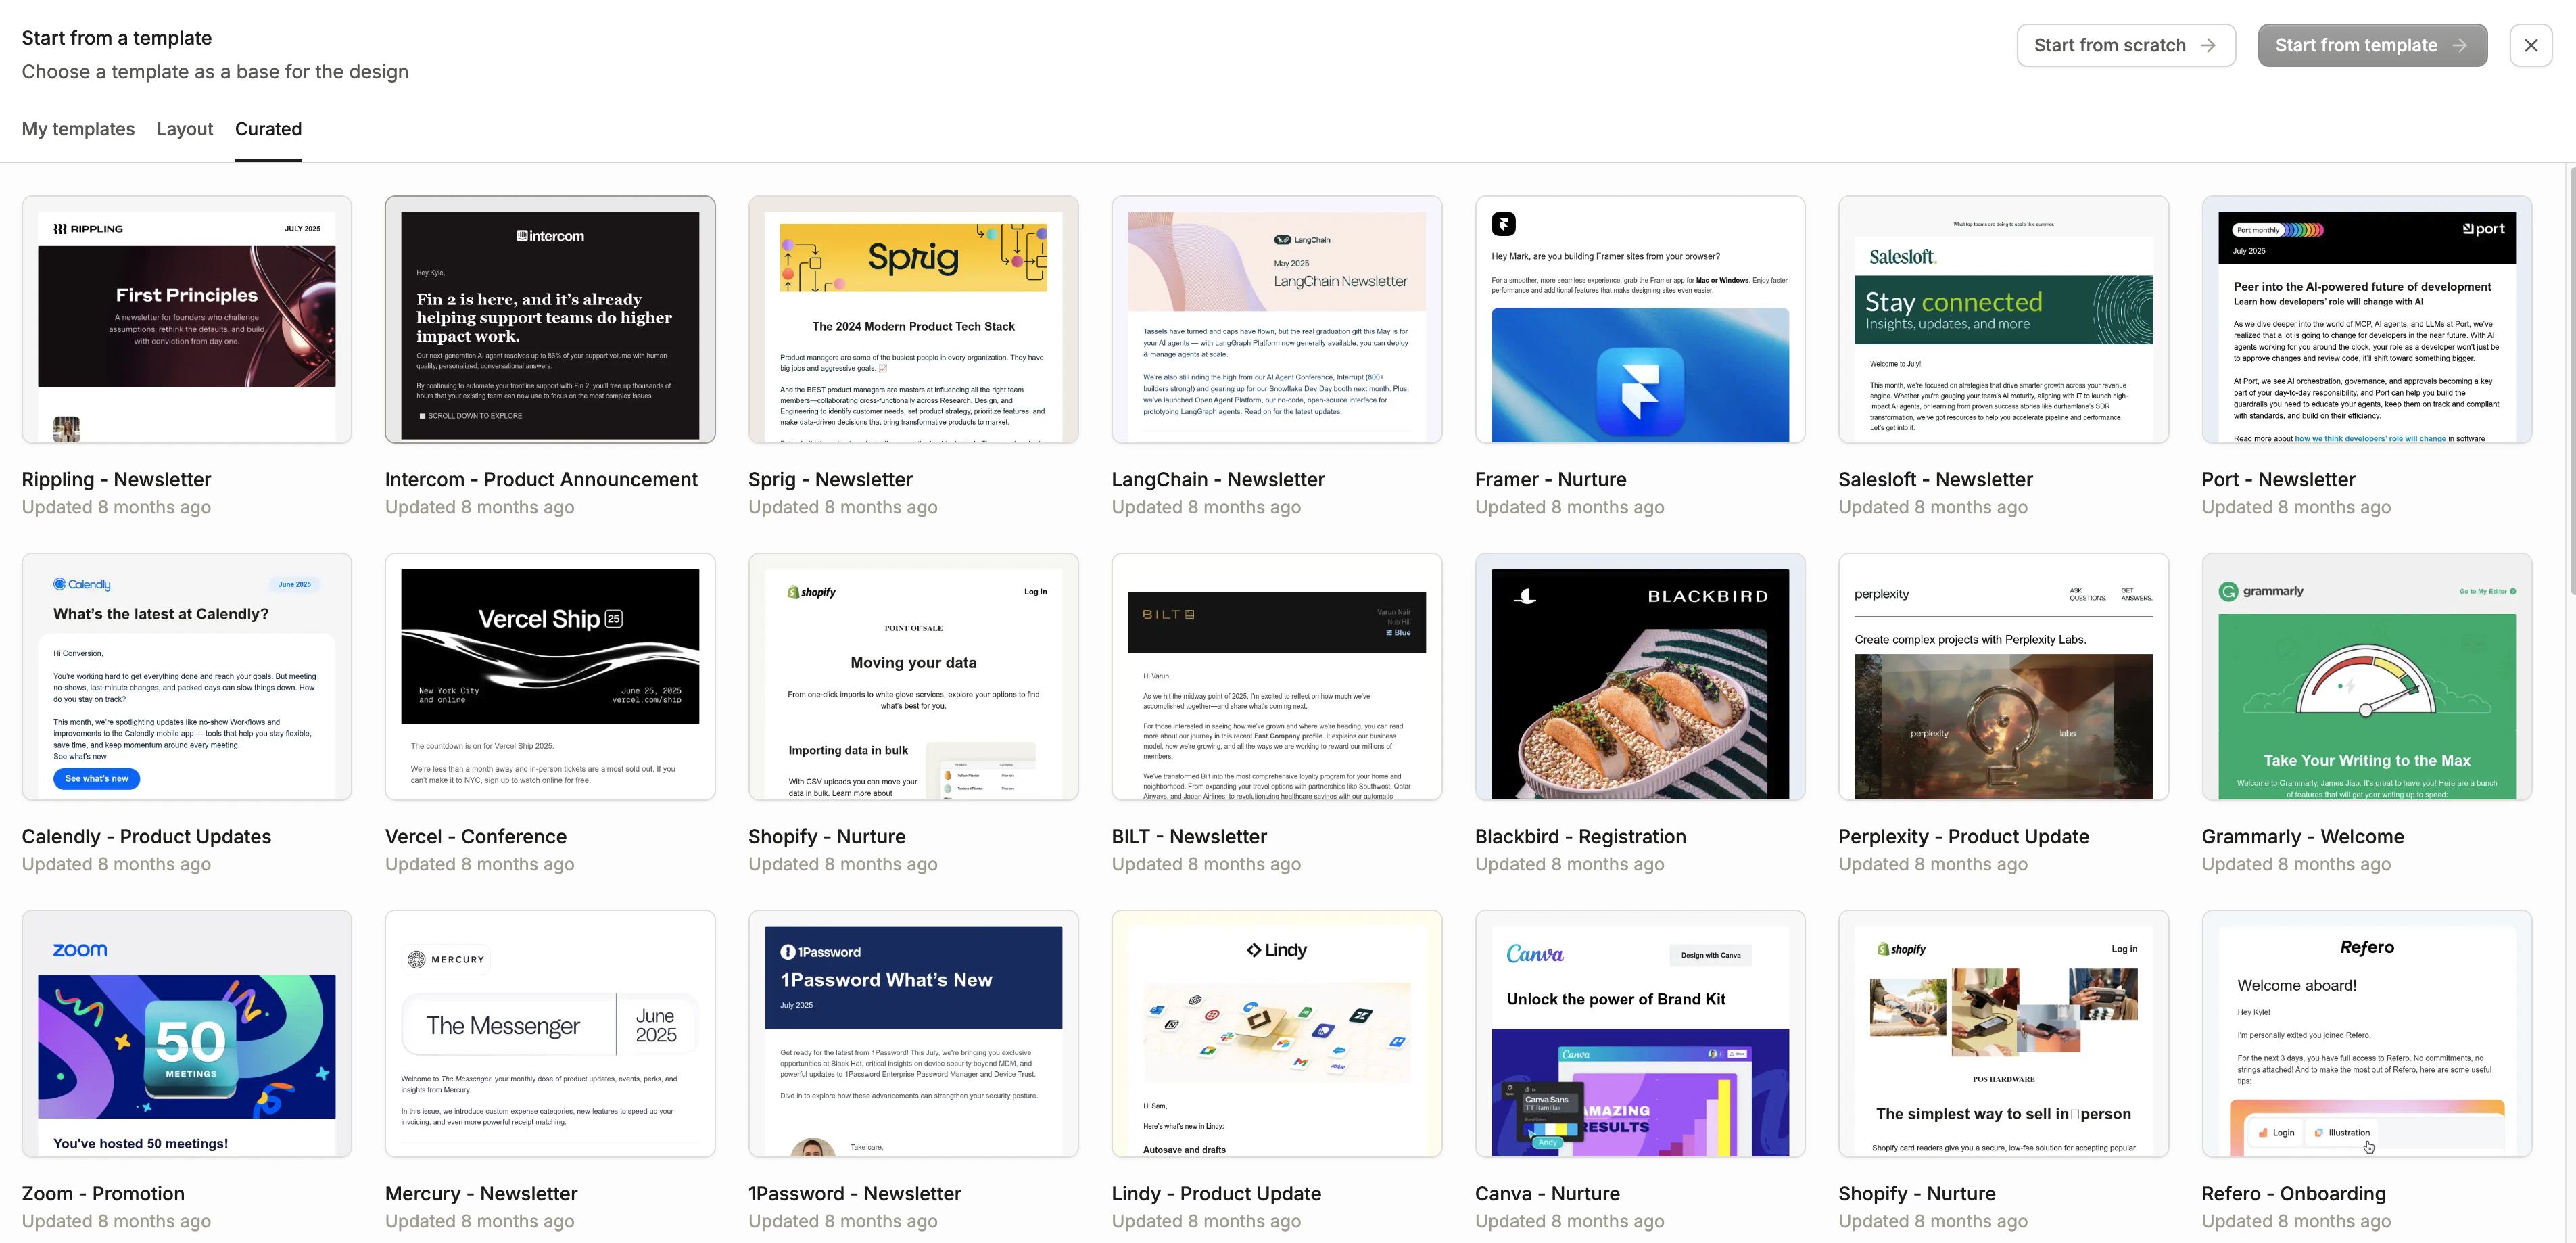
Task: Choose the Blackbird Registration template thumbnail
Action: click(1640, 676)
